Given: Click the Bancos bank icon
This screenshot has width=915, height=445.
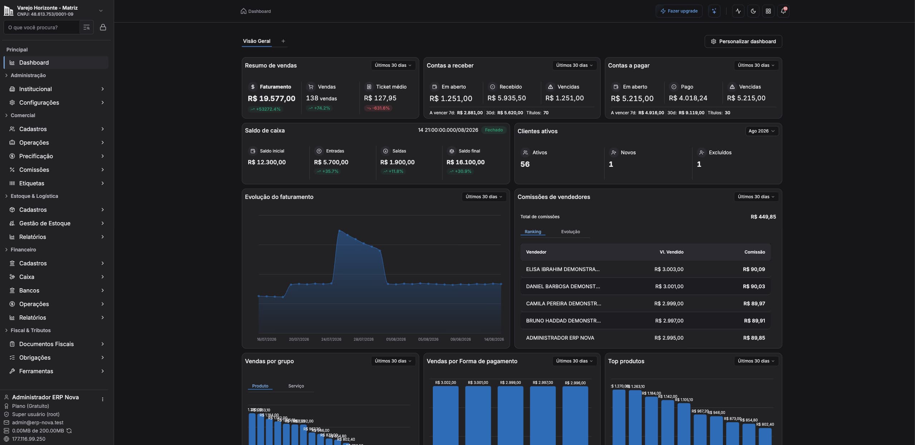Looking at the screenshot, I should 12,290.
